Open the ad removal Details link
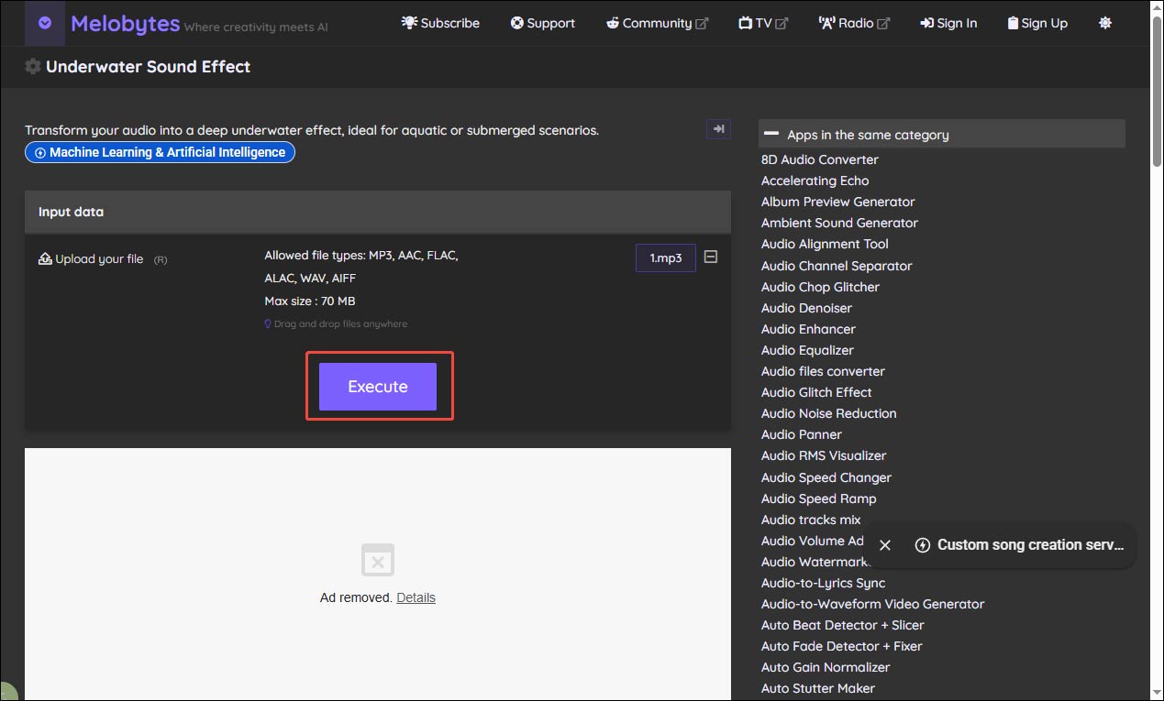The image size is (1164, 701). pyautogui.click(x=416, y=597)
